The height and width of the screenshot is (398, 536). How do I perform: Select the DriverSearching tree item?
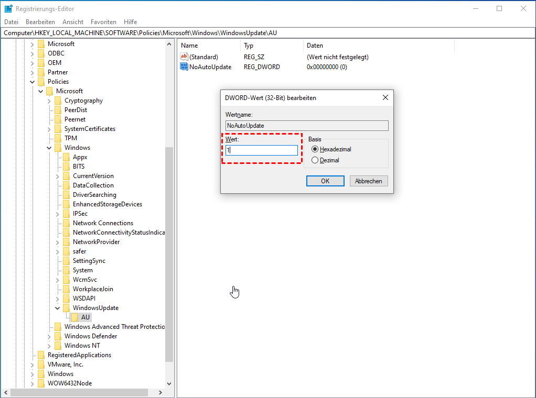94,195
